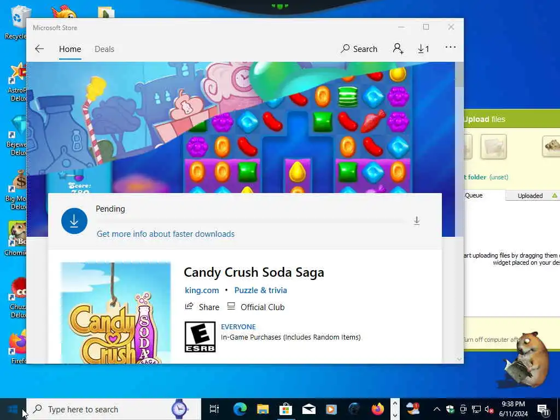Select the Bejeweled Deluxe desktop shortcut
The height and width of the screenshot is (420, 560).
(16, 136)
